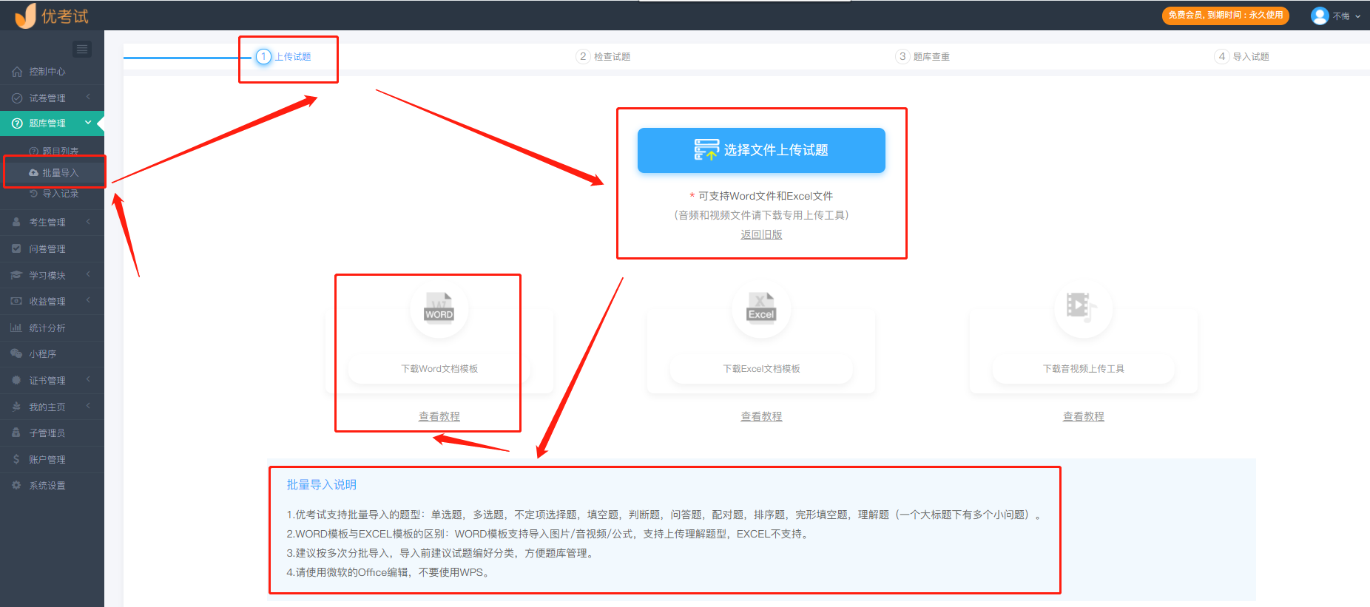This screenshot has width=1370, height=607.
Task: Click the cloud upload icon beside 批量导入
Action: coord(33,173)
